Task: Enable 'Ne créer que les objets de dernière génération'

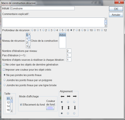Action: [4, 65]
